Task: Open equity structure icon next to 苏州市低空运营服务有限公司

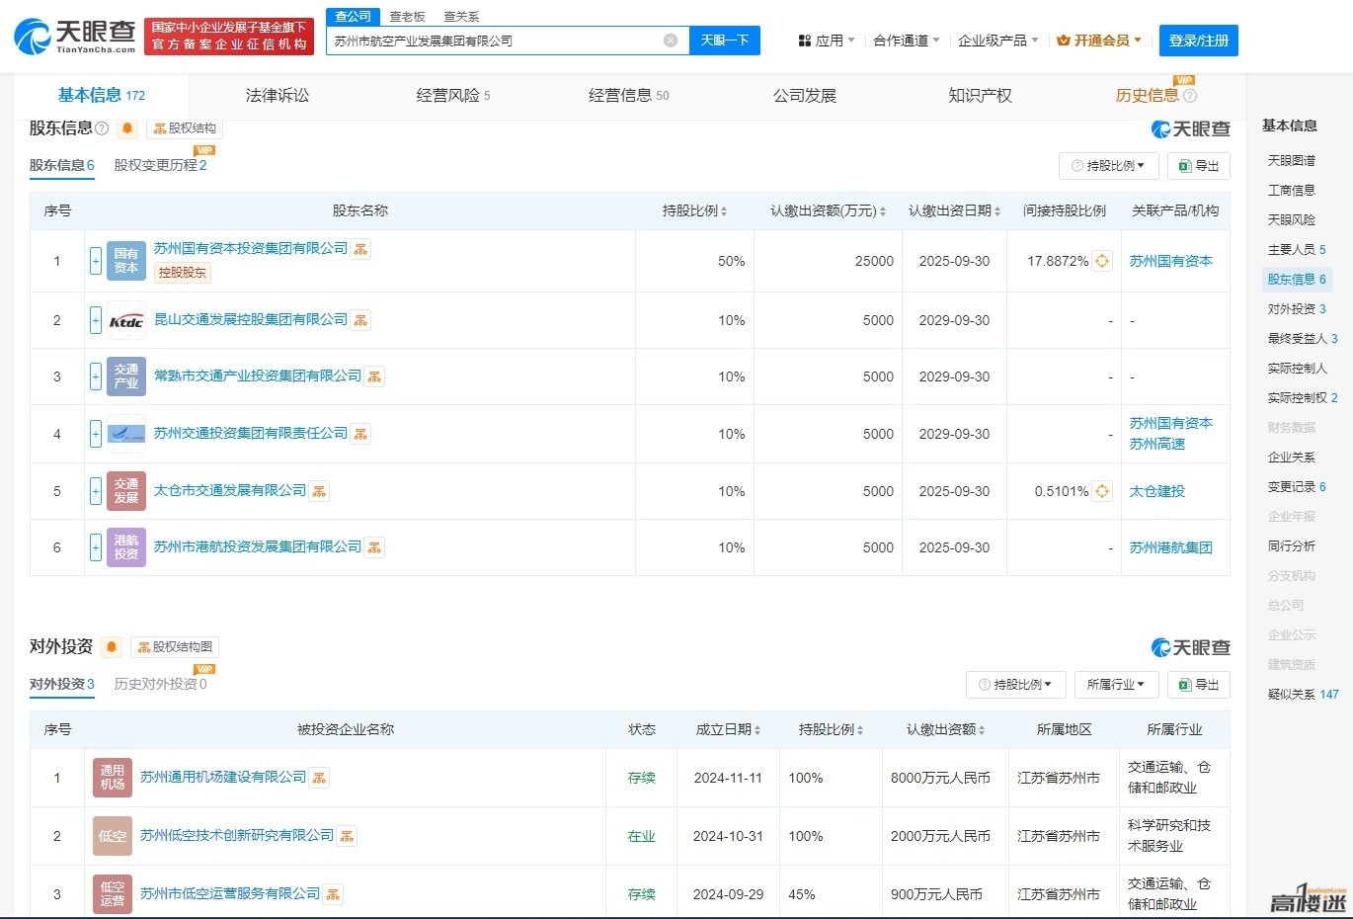Action: tap(334, 894)
